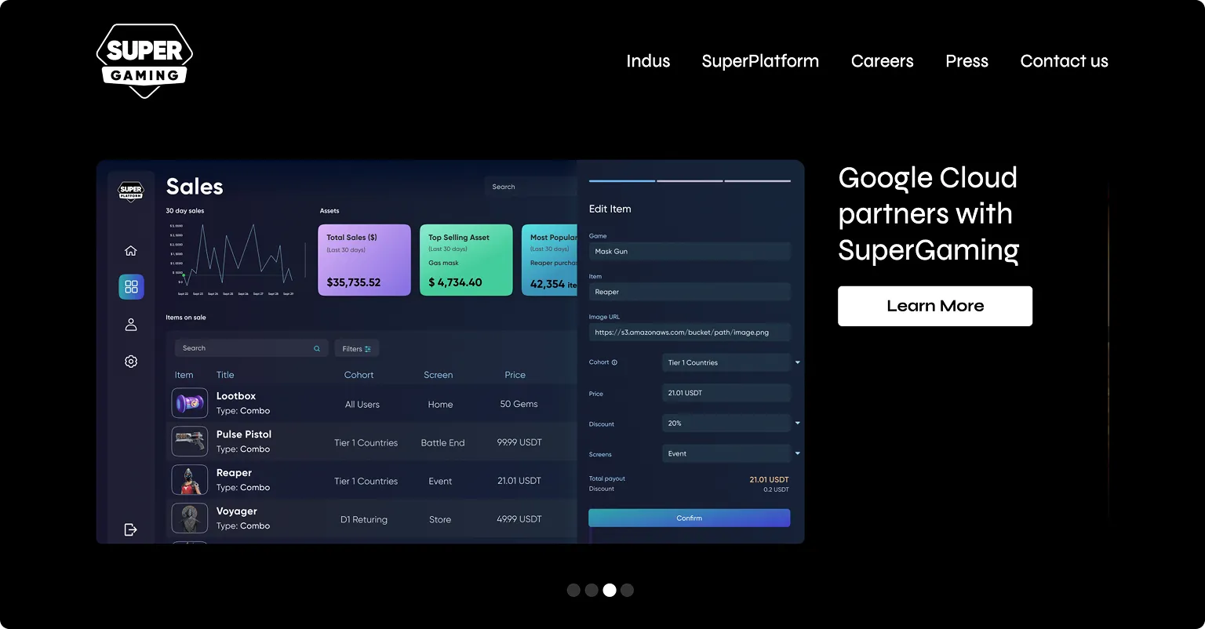Click the Confirm button
The width and height of the screenshot is (1205, 629).
click(x=690, y=518)
